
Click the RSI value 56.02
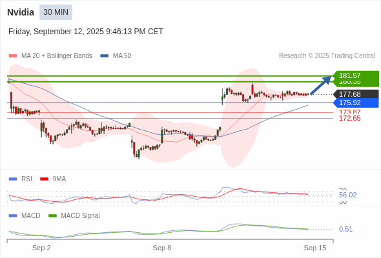pyautogui.click(x=347, y=195)
